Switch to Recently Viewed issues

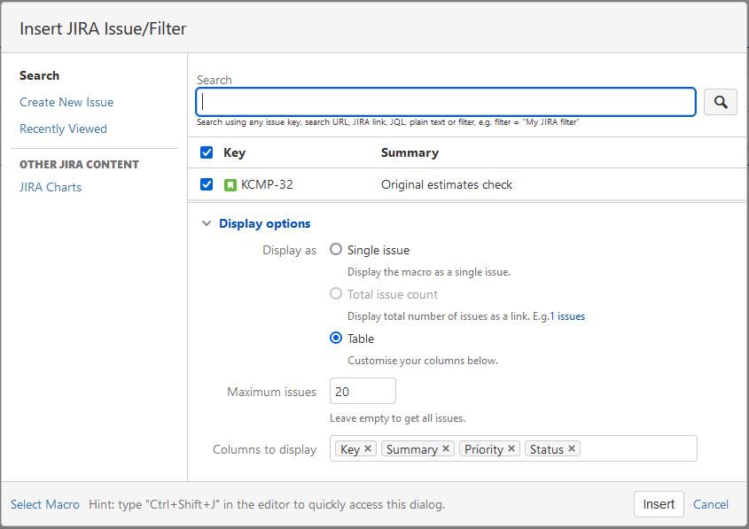click(x=63, y=128)
